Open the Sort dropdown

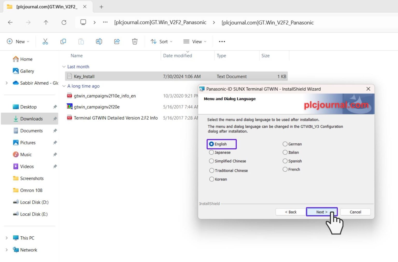pyautogui.click(x=161, y=41)
